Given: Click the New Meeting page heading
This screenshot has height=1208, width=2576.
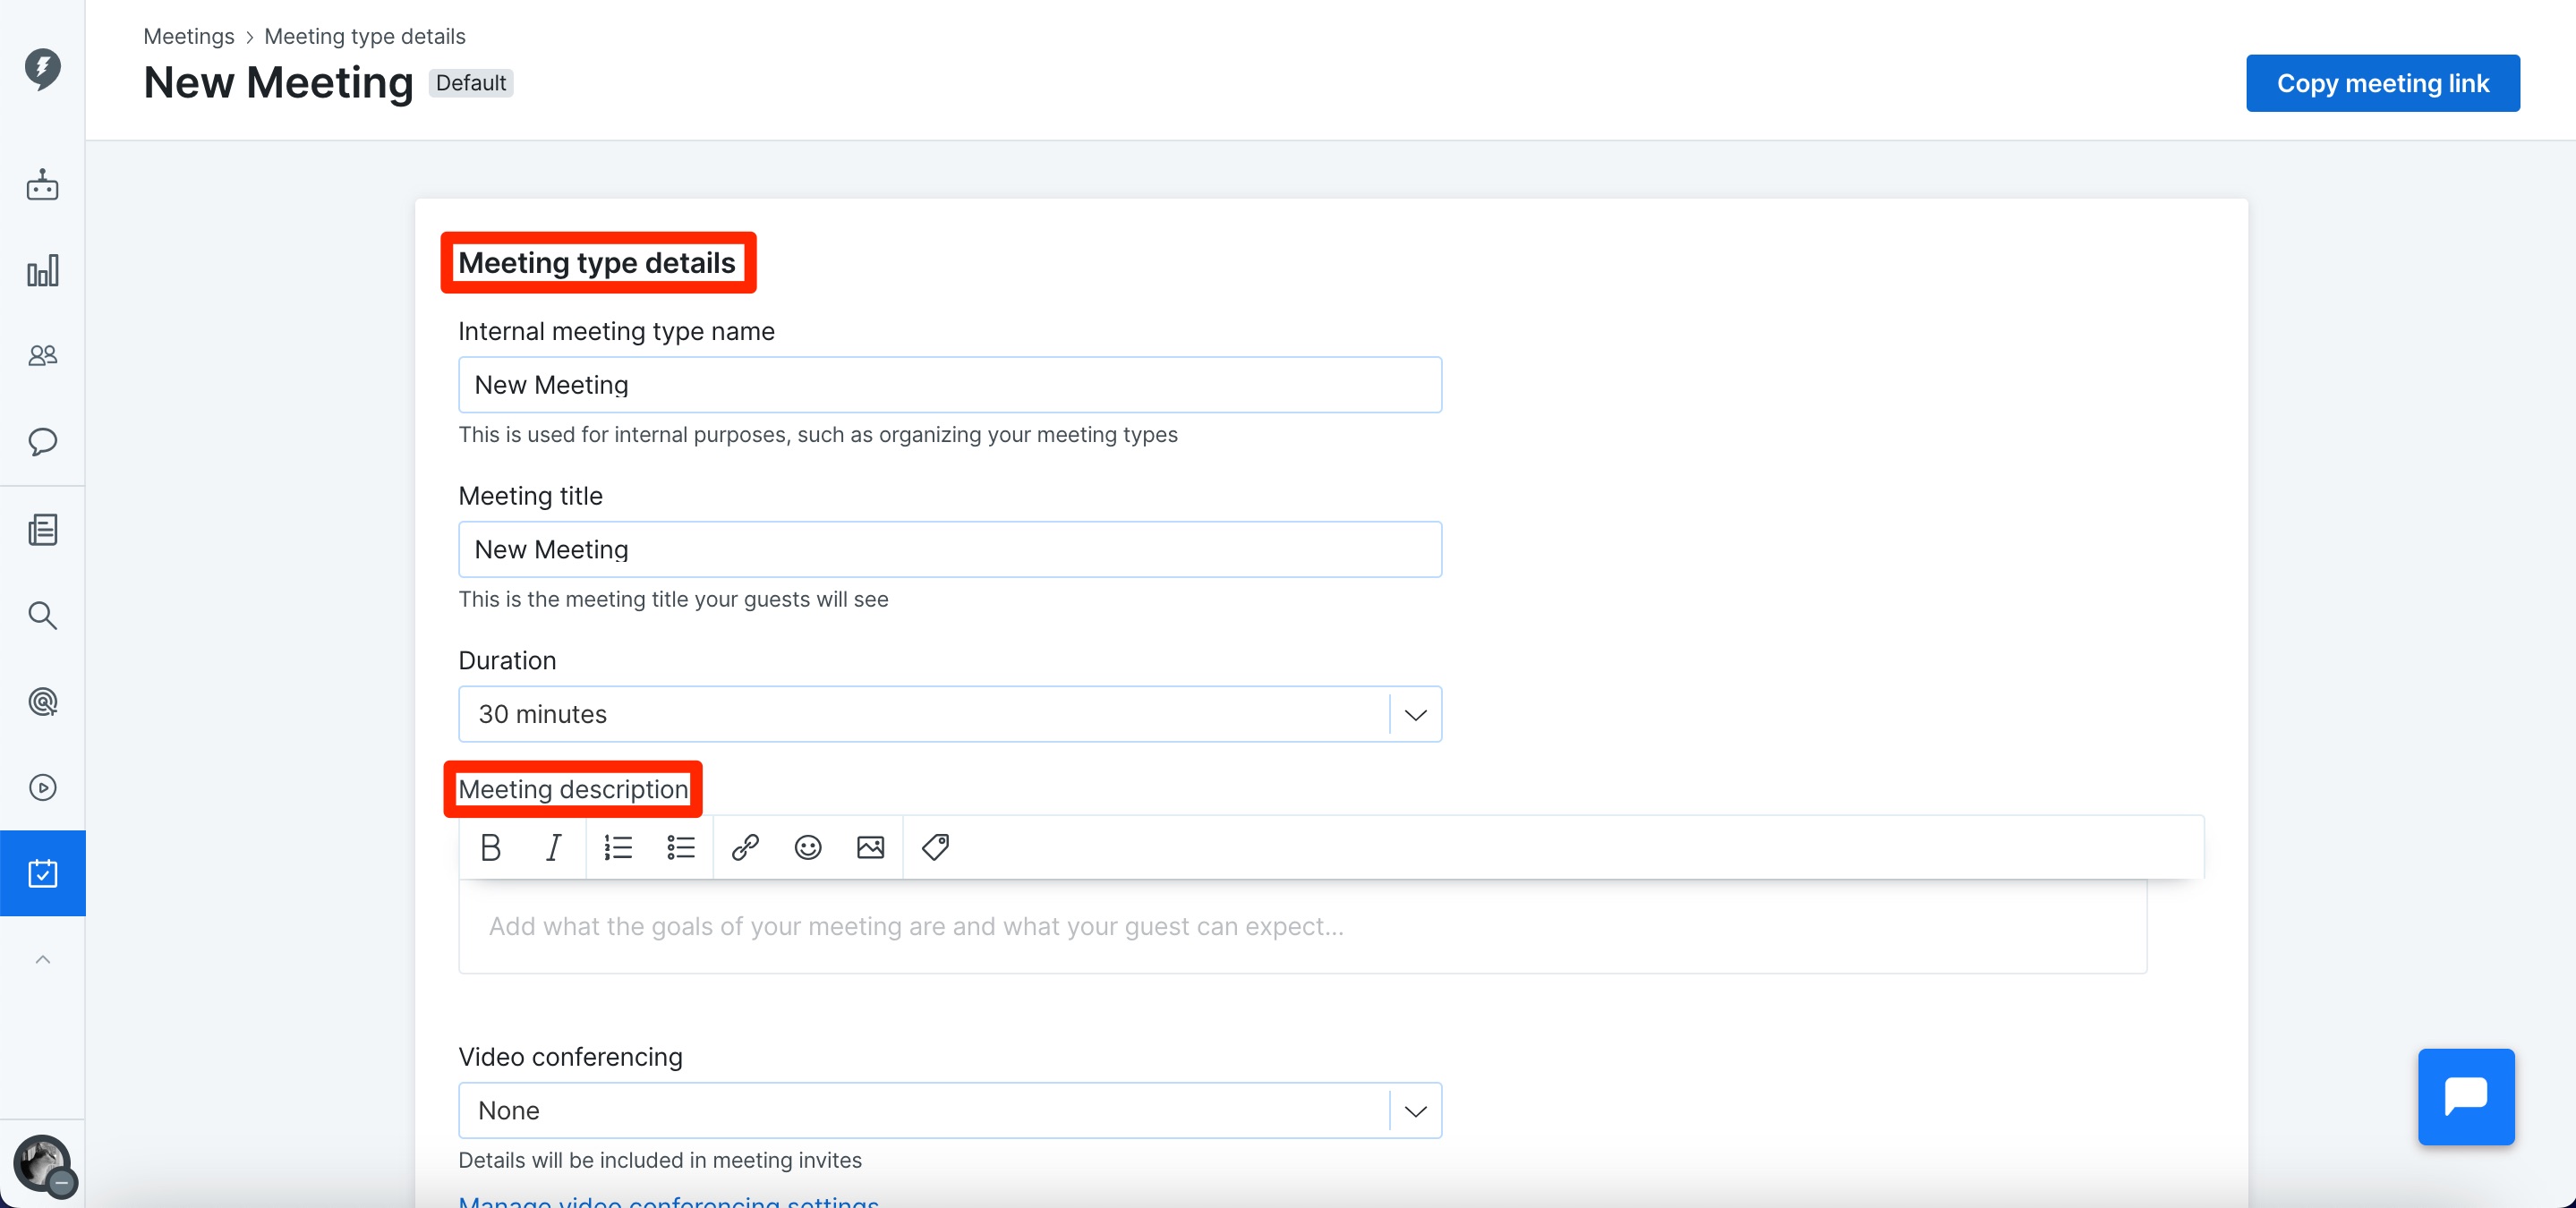Looking at the screenshot, I should (x=278, y=83).
